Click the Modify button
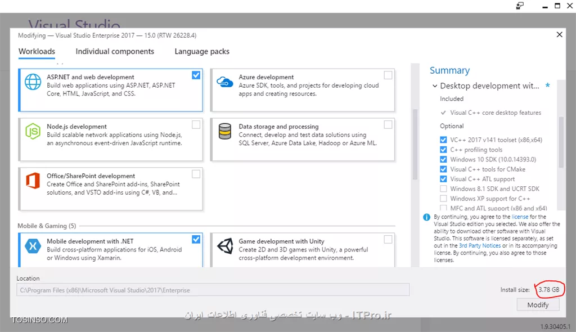The width and height of the screenshot is (576, 332). pyautogui.click(x=538, y=305)
